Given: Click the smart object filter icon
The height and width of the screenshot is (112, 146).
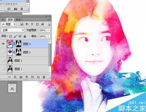Looking at the screenshot, I should coord(42,24).
